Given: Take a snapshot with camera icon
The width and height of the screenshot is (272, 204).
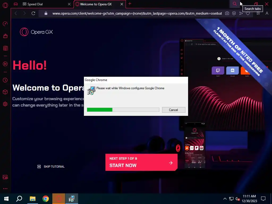Looking at the screenshot, I should point(227,13).
